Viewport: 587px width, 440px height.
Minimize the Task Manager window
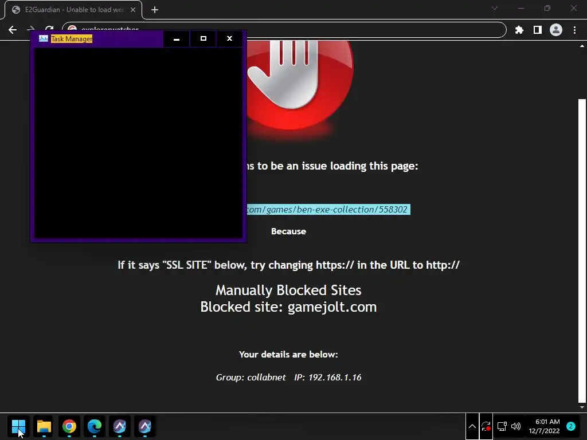(177, 38)
